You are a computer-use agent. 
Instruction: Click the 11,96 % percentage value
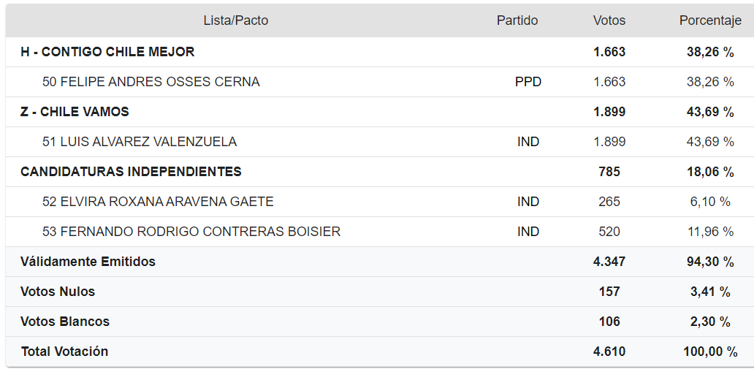pos(710,232)
